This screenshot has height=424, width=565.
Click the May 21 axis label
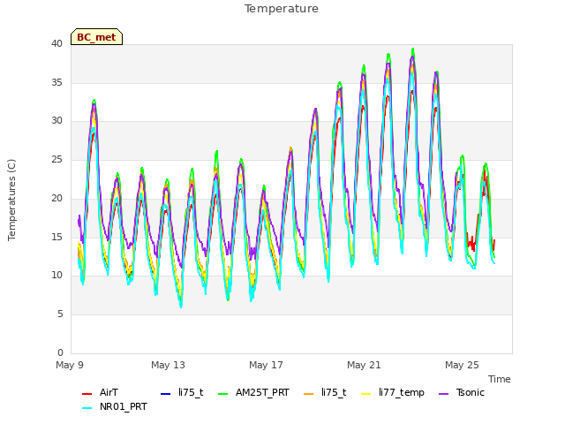[364, 365]
